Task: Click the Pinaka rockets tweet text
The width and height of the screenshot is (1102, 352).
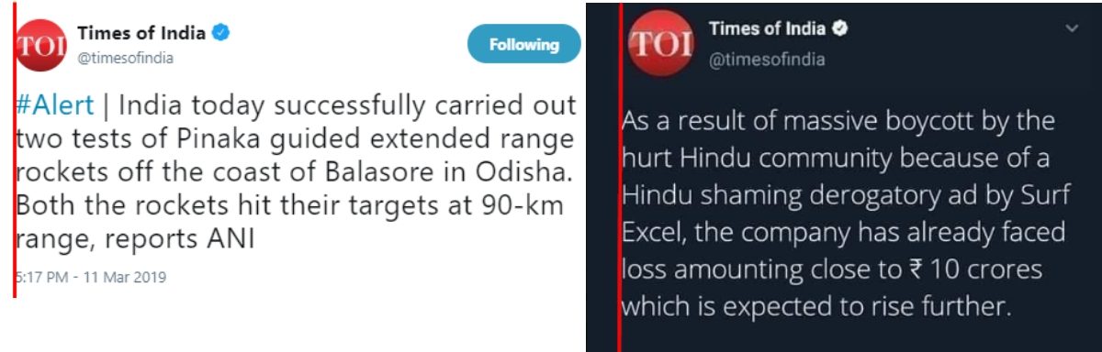Action: click(x=296, y=171)
